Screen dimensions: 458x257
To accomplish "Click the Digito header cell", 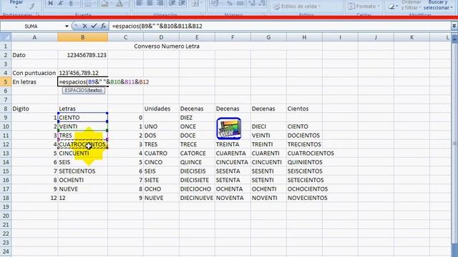I will (34, 109).
